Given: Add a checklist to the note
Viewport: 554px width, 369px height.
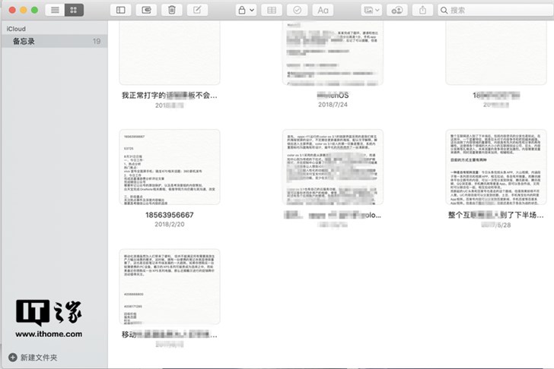Looking at the screenshot, I should pyautogui.click(x=297, y=10).
